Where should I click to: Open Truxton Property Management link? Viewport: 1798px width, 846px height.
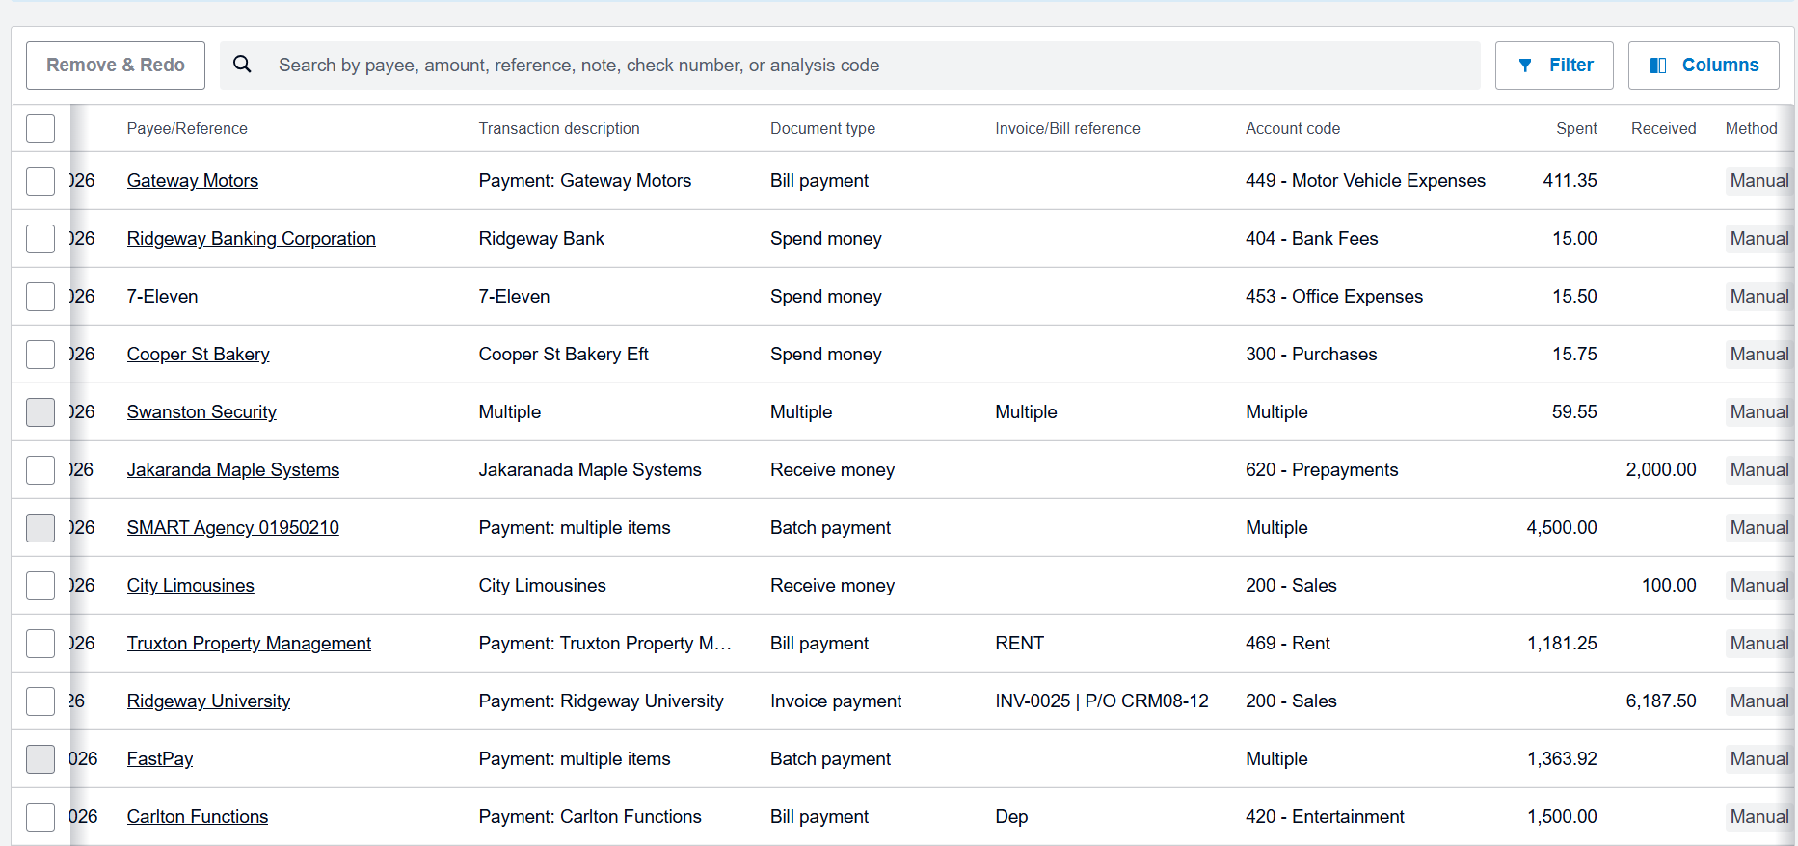[249, 643]
